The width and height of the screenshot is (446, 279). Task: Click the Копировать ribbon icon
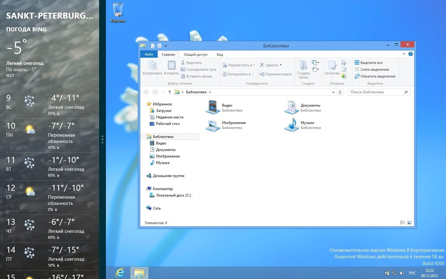(152, 68)
